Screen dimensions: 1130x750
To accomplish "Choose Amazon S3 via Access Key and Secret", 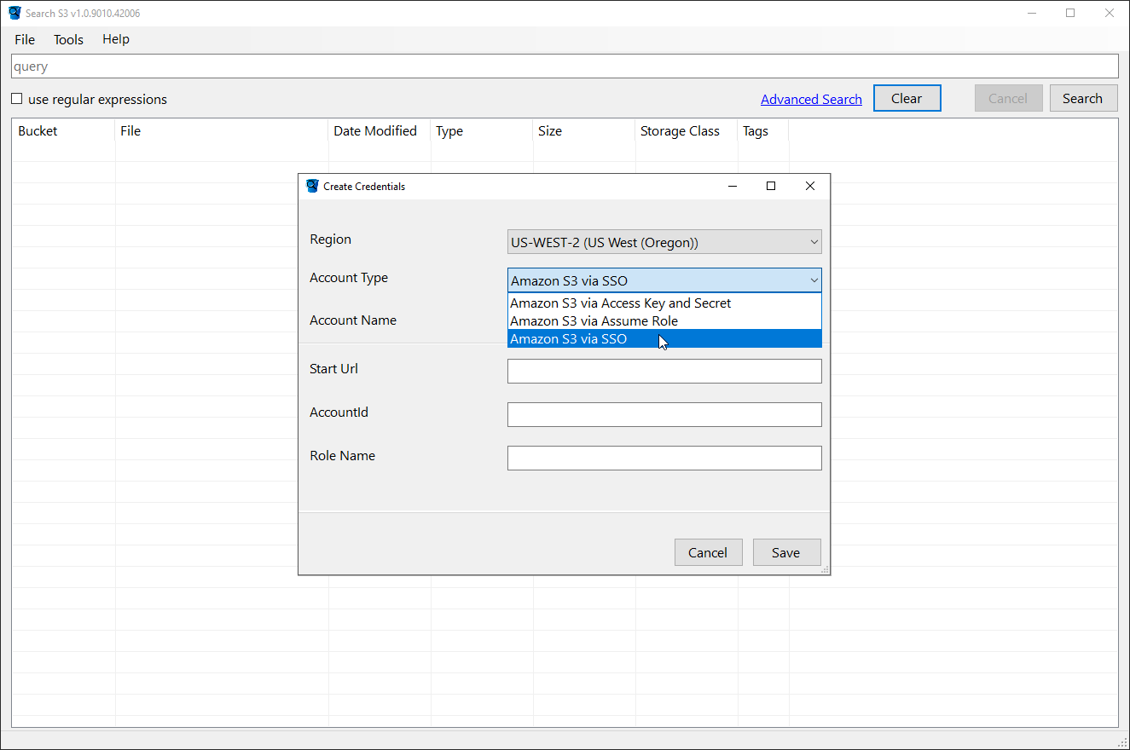I will [664, 303].
